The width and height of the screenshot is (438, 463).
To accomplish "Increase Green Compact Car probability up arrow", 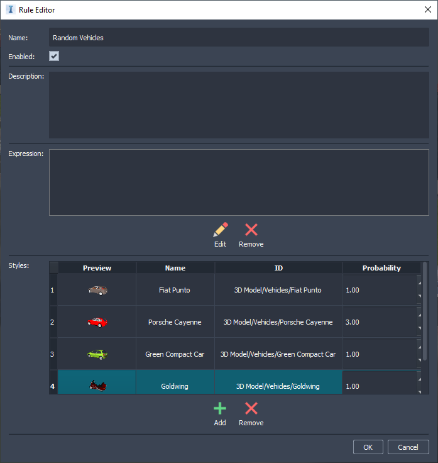I will tap(419, 347).
